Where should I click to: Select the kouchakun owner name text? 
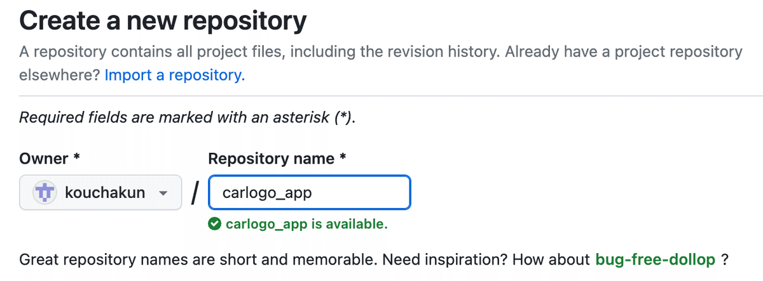pos(105,192)
